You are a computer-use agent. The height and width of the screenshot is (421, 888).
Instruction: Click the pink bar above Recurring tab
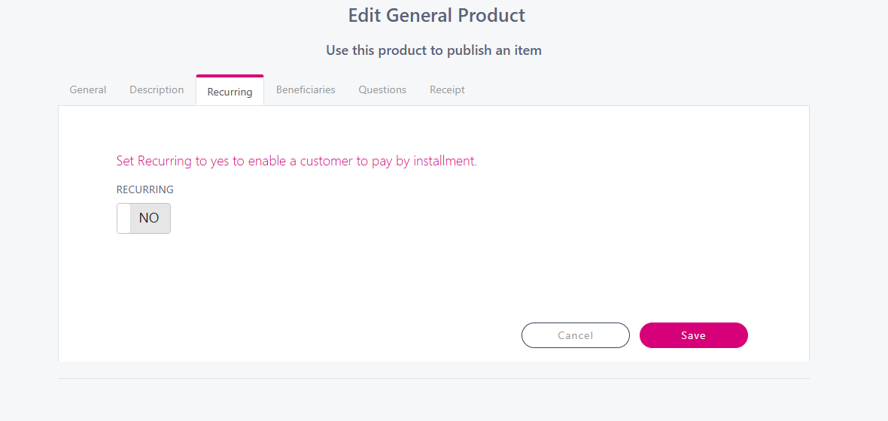[230, 76]
